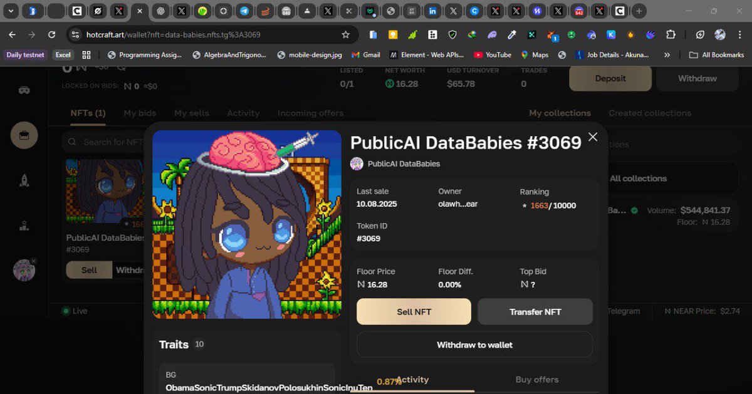Open the My sells tab

click(192, 113)
